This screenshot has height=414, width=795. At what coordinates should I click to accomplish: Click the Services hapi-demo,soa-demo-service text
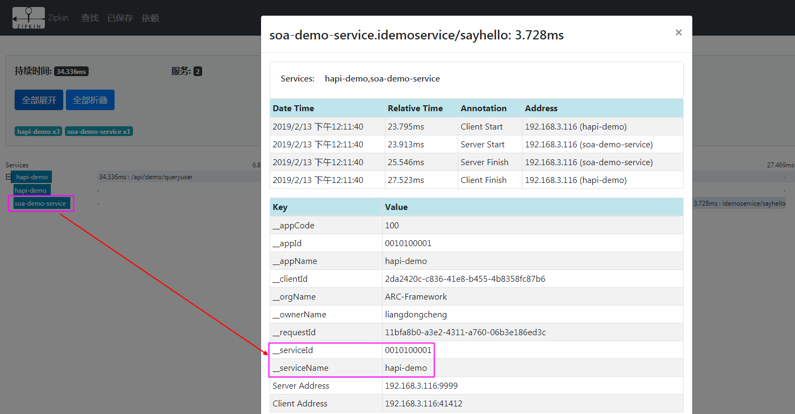coord(382,79)
